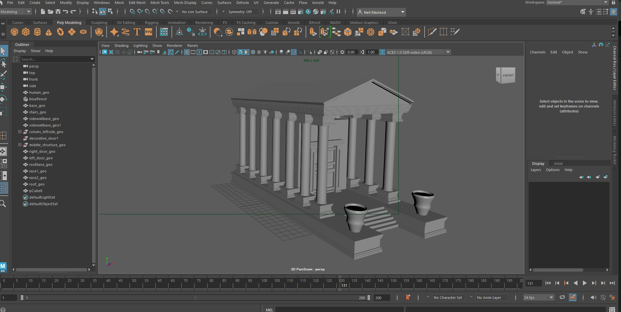The height and width of the screenshot is (312, 621).
Task: Toggle color management view transform button
Action: tap(382, 52)
